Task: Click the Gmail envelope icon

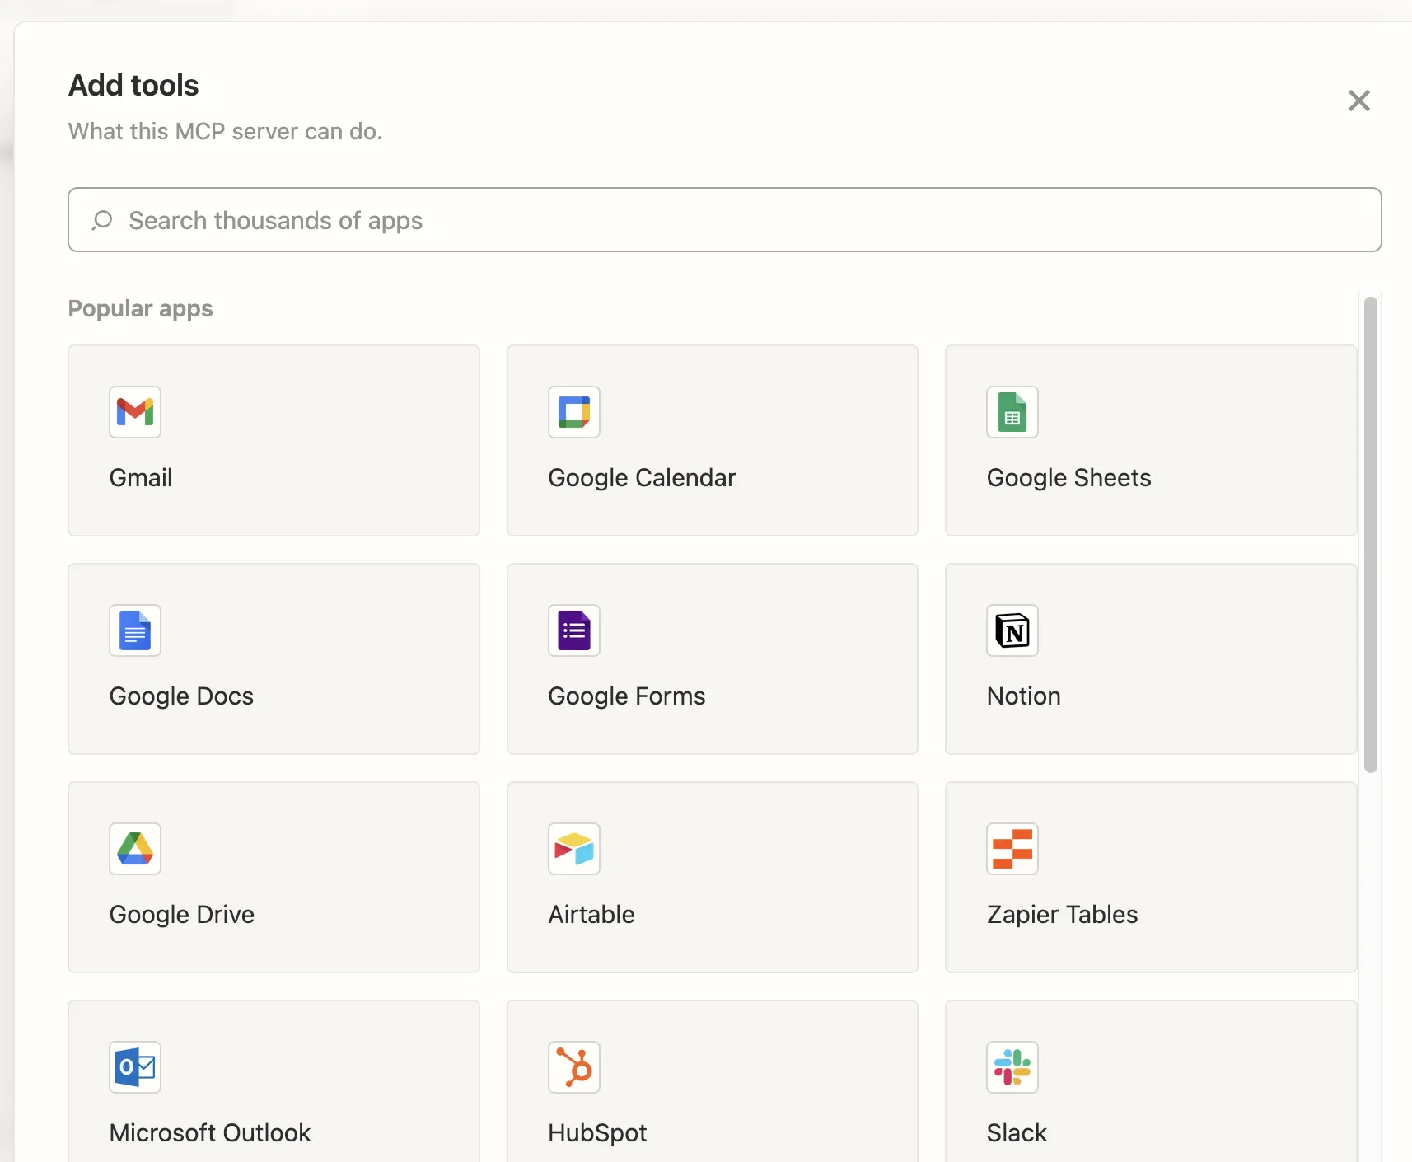Action: 135,412
